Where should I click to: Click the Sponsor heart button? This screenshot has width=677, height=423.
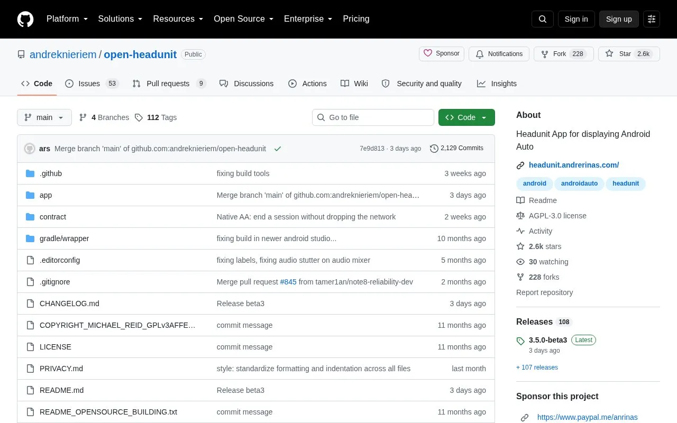click(x=442, y=54)
